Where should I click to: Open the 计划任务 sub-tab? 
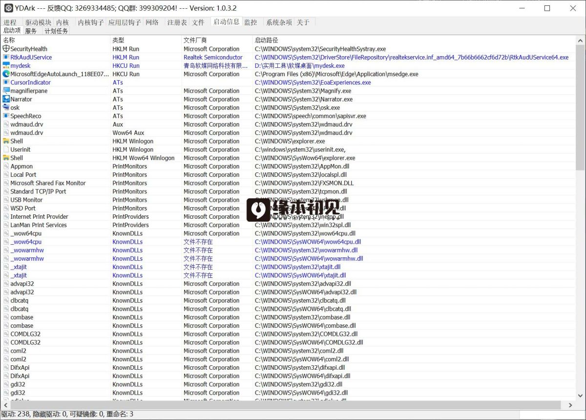[56, 31]
